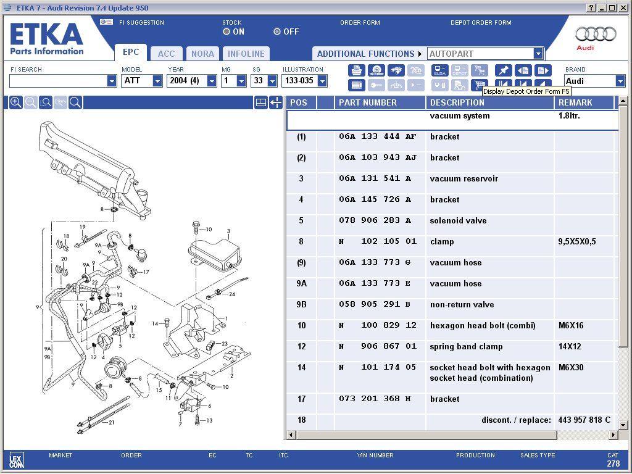
Task: Select the STOCK OFF radio button
Action: (277, 31)
